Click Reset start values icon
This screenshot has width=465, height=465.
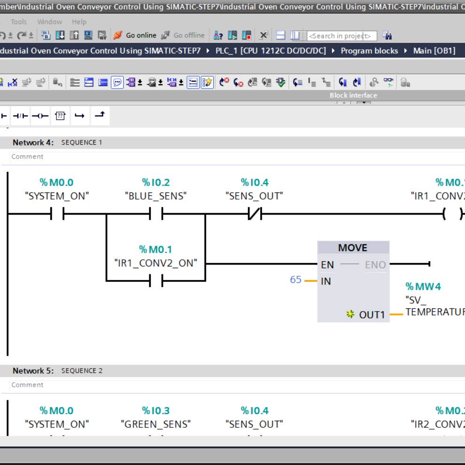(x=57, y=82)
